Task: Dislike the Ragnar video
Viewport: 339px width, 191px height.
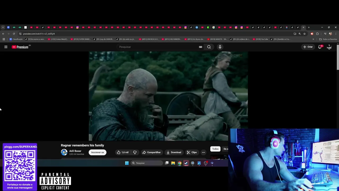Action: 135,152
